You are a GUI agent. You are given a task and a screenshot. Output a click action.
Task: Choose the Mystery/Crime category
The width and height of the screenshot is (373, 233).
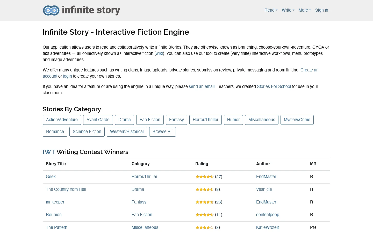coord(297,120)
